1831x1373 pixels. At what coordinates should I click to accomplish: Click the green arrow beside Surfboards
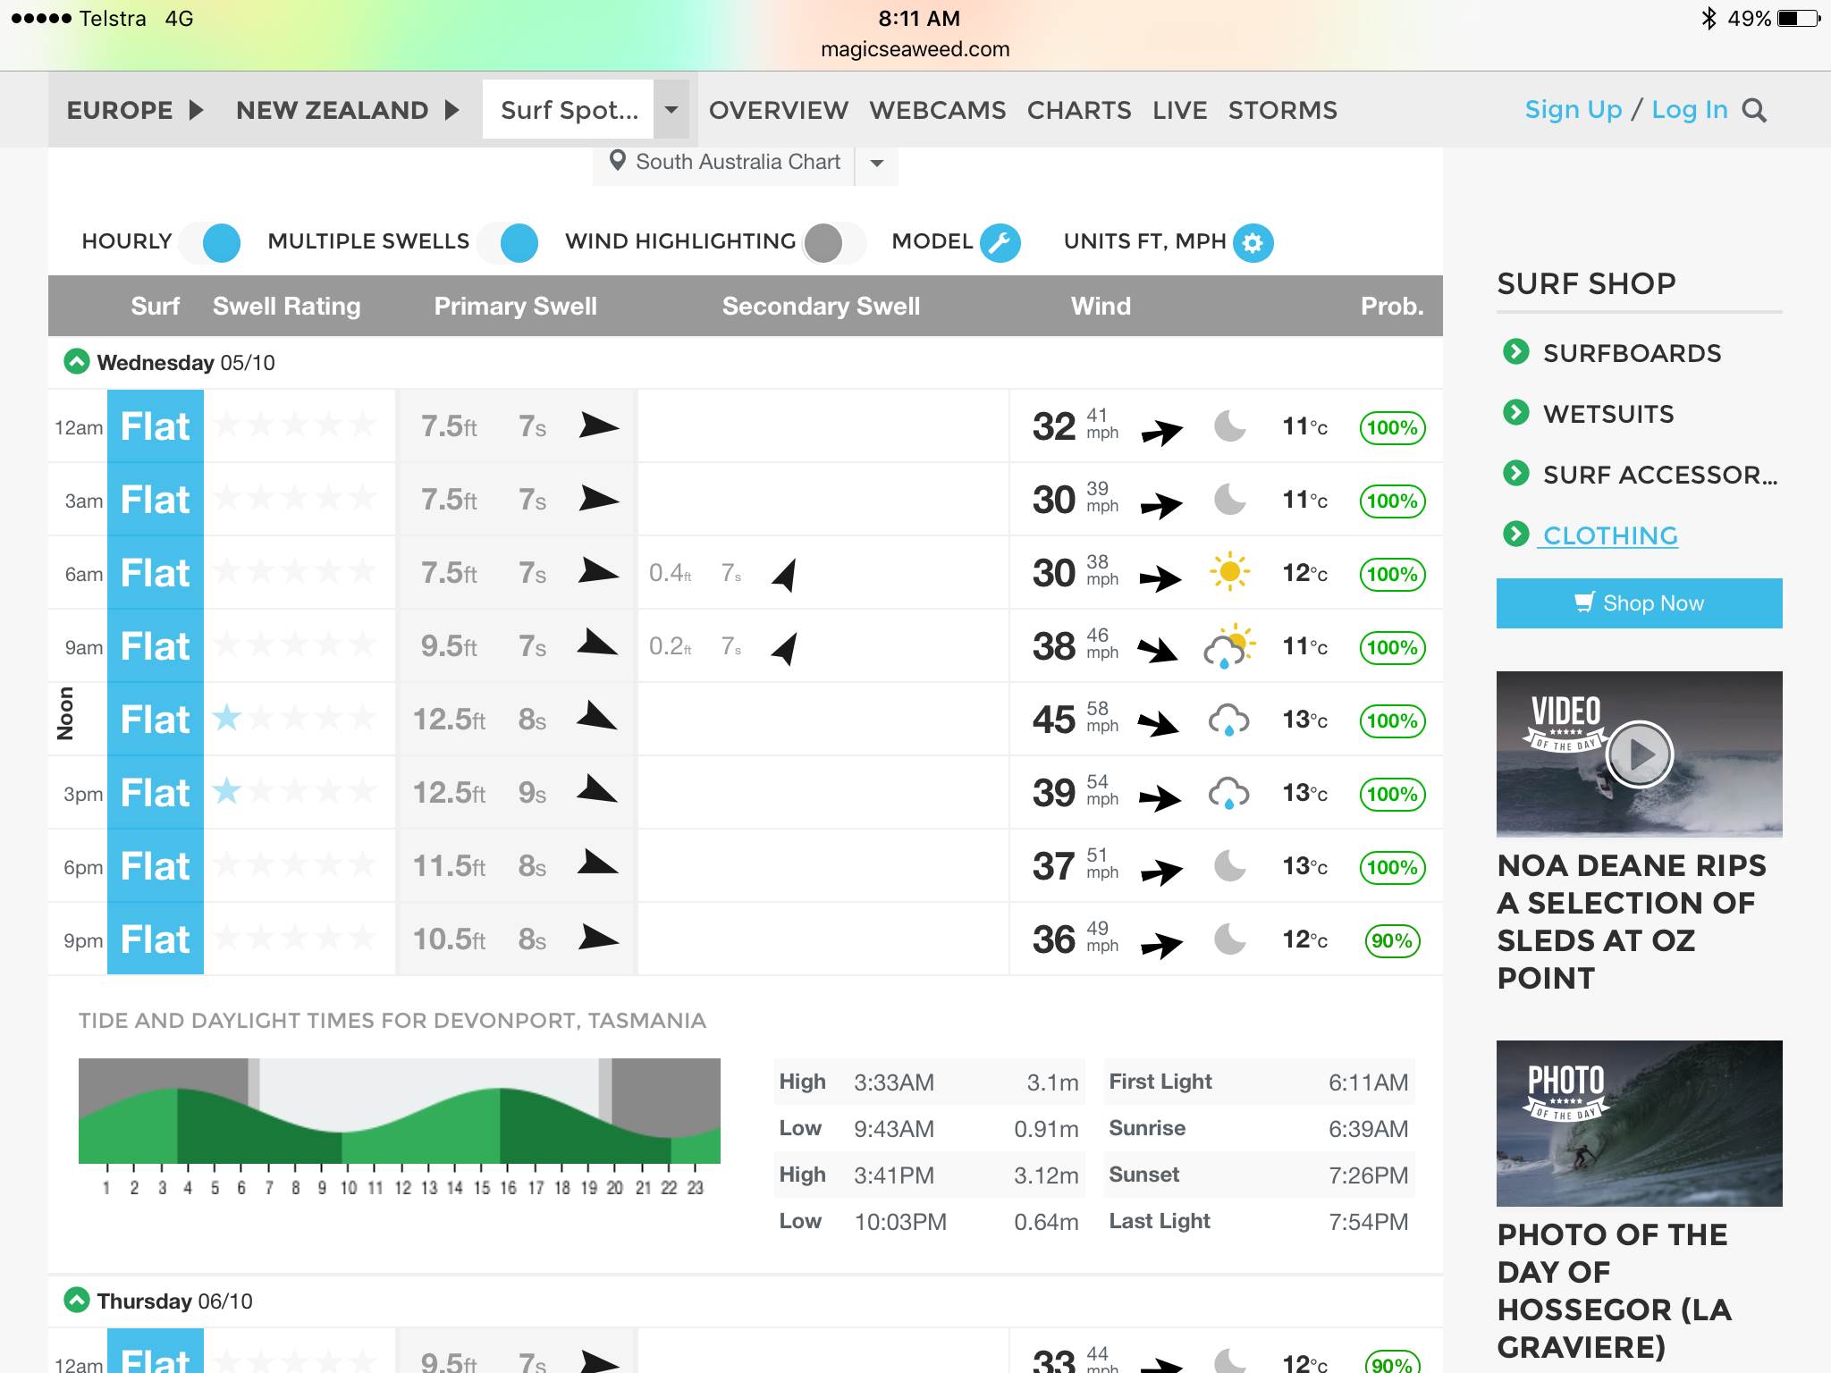pyautogui.click(x=1515, y=352)
